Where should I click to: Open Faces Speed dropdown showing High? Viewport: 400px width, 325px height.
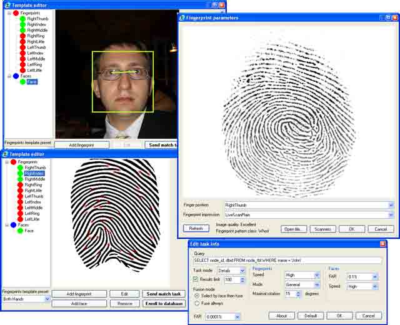click(375, 286)
